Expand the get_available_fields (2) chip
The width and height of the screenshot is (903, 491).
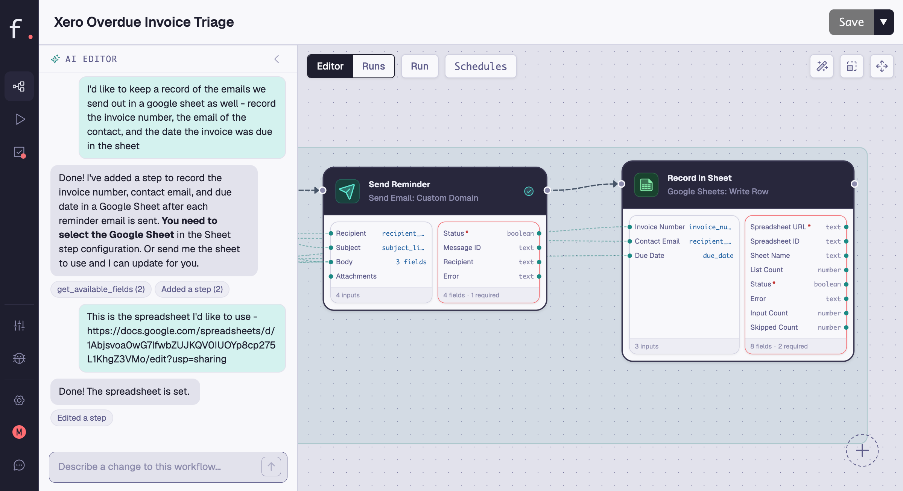[x=101, y=289]
